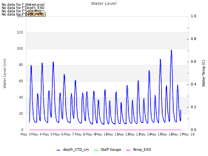Click the 0.0 right y-axis label

pyautogui.click(x=193, y=130)
